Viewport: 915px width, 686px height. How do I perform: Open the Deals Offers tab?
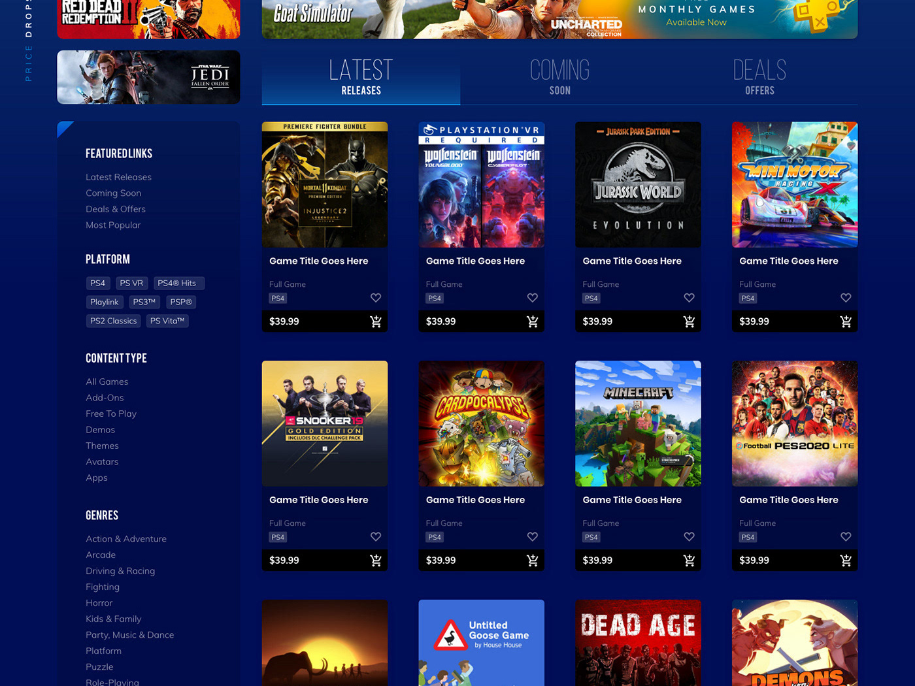(759, 78)
